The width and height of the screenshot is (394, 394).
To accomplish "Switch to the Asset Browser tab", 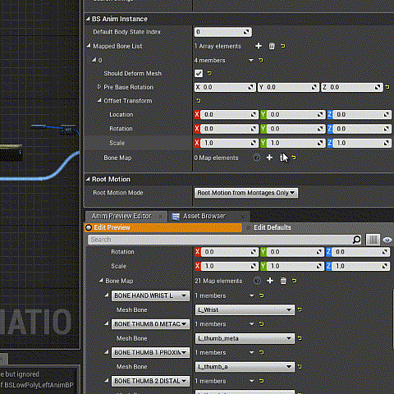I will coord(204,216).
